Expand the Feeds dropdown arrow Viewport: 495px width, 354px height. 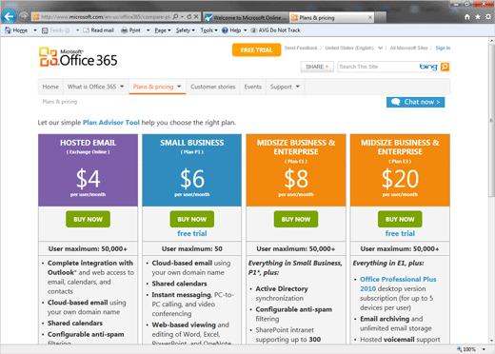(77, 30)
